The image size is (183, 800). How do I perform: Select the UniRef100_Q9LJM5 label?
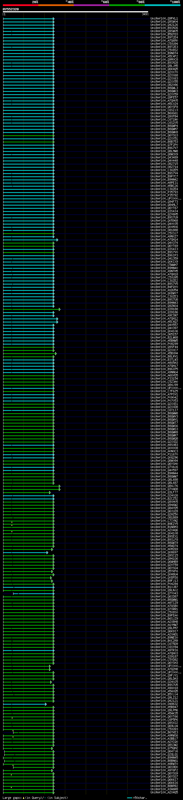[164, 66]
